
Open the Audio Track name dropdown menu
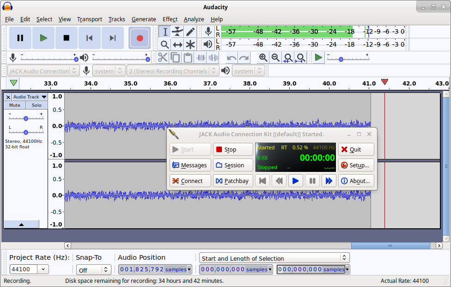point(30,97)
